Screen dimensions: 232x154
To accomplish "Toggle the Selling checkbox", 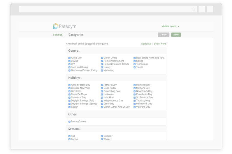I will tap(134, 61).
